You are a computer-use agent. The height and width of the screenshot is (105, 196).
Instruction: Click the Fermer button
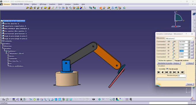[x=190, y=84]
